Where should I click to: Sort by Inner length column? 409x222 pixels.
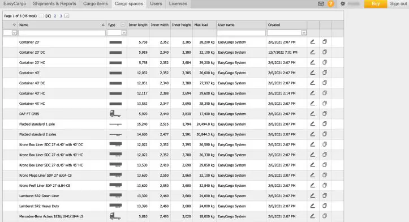pyautogui.click(x=138, y=25)
